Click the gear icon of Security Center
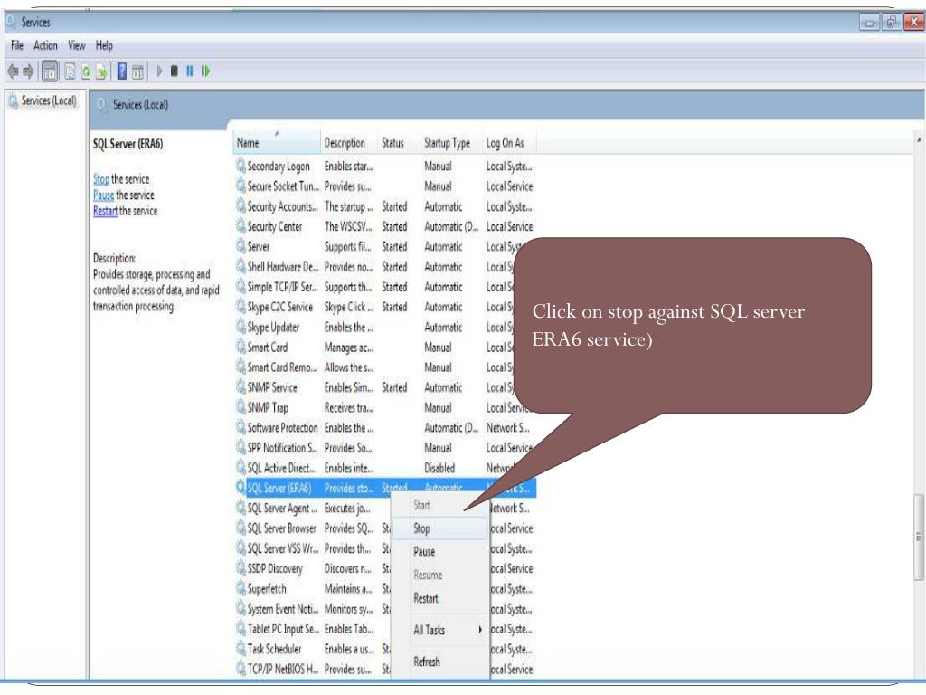This screenshot has height=695, width=926. [241, 225]
